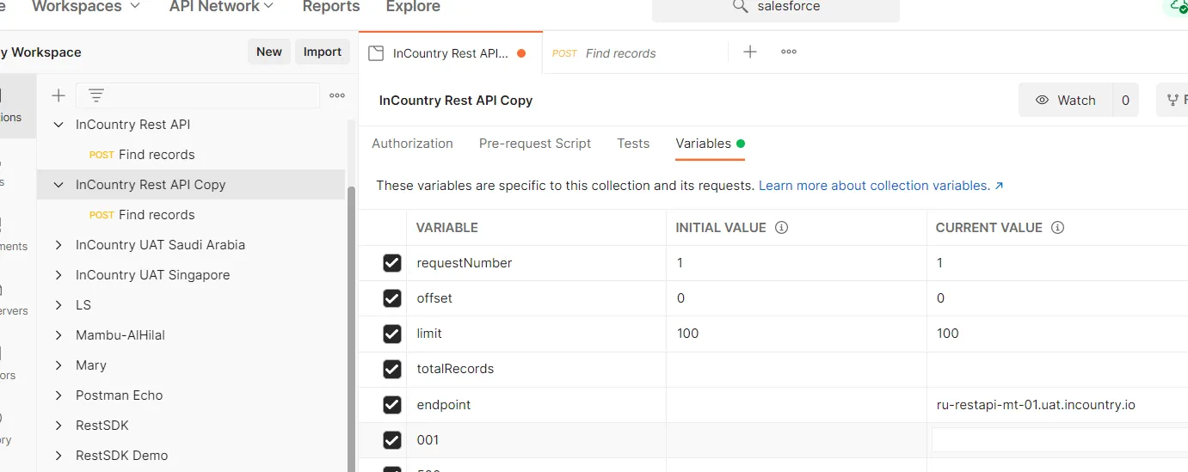This screenshot has height=472, width=1188.
Task: Click the magnifier icon in search bar
Action: point(740,7)
